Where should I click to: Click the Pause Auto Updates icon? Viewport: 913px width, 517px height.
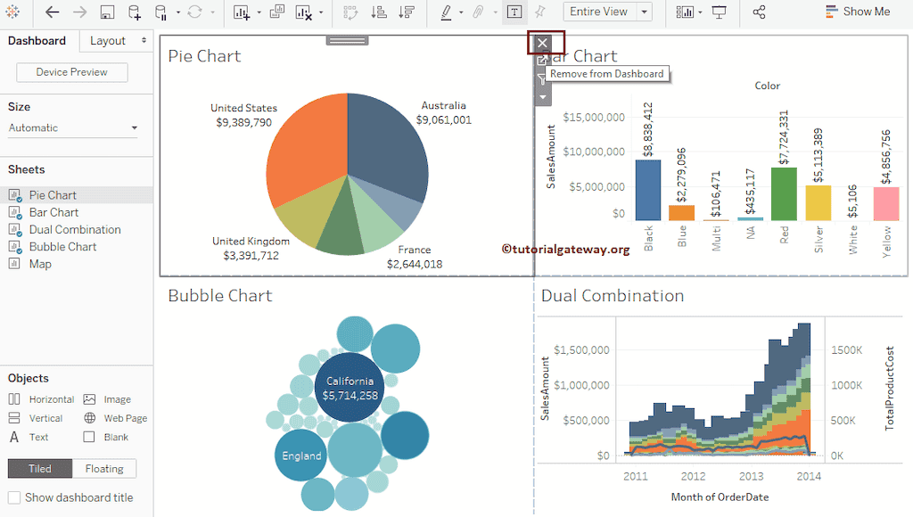[160, 12]
